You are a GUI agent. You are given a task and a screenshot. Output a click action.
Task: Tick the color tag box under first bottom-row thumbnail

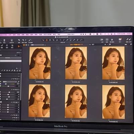pyautogui.click(x=35, y=118)
